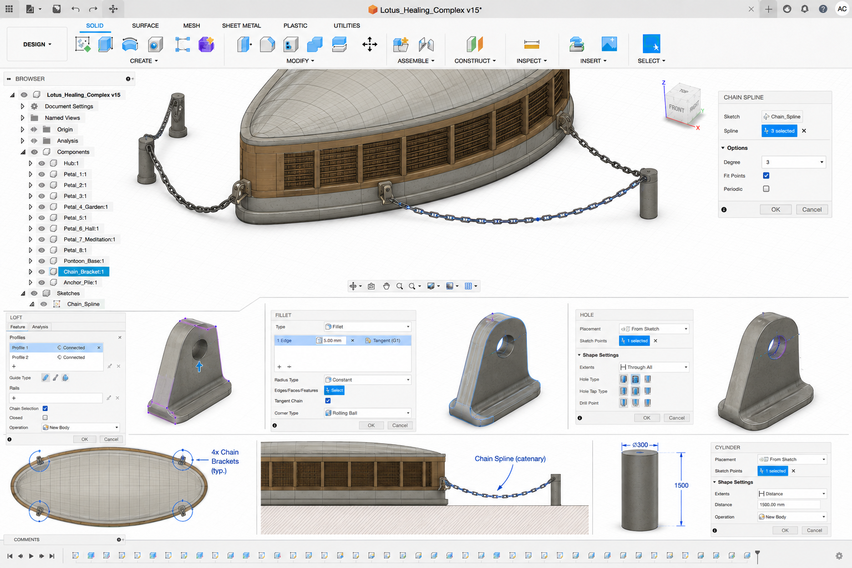The width and height of the screenshot is (852, 568).
Task: Toggle Tangent Chain checkbox in Fillet panel
Action: (328, 401)
